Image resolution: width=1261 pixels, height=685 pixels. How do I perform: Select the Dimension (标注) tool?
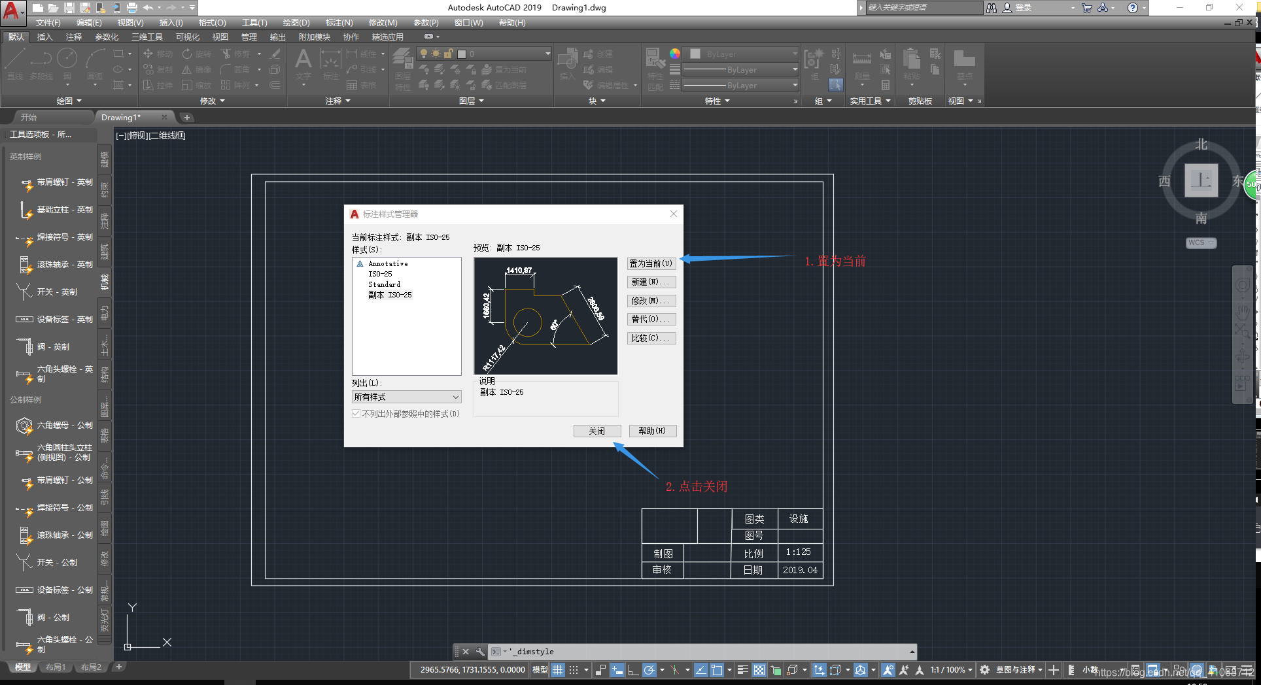(x=331, y=64)
